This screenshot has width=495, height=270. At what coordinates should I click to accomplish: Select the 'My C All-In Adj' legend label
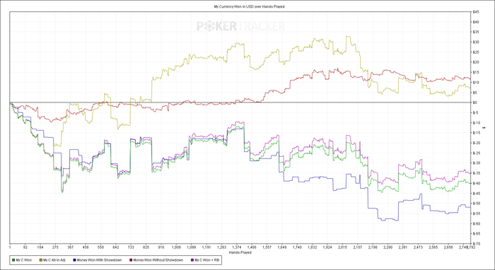(54, 260)
